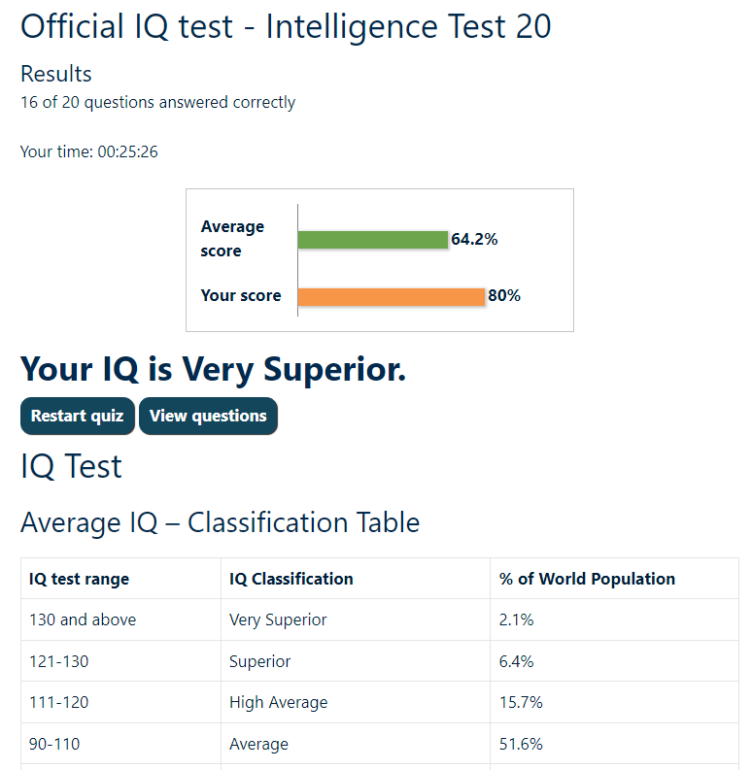Image resolution: width=752 pixels, height=770 pixels.
Task: Follow the High Average link
Action: pyautogui.click(x=278, y=702)
